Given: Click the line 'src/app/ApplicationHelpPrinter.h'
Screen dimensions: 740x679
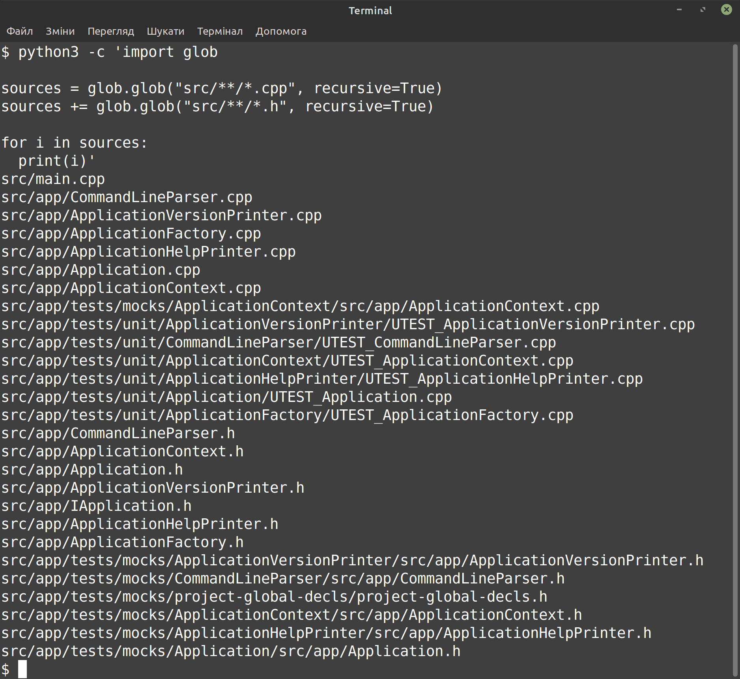Looking at the screenshot, I should pos(140,524).
